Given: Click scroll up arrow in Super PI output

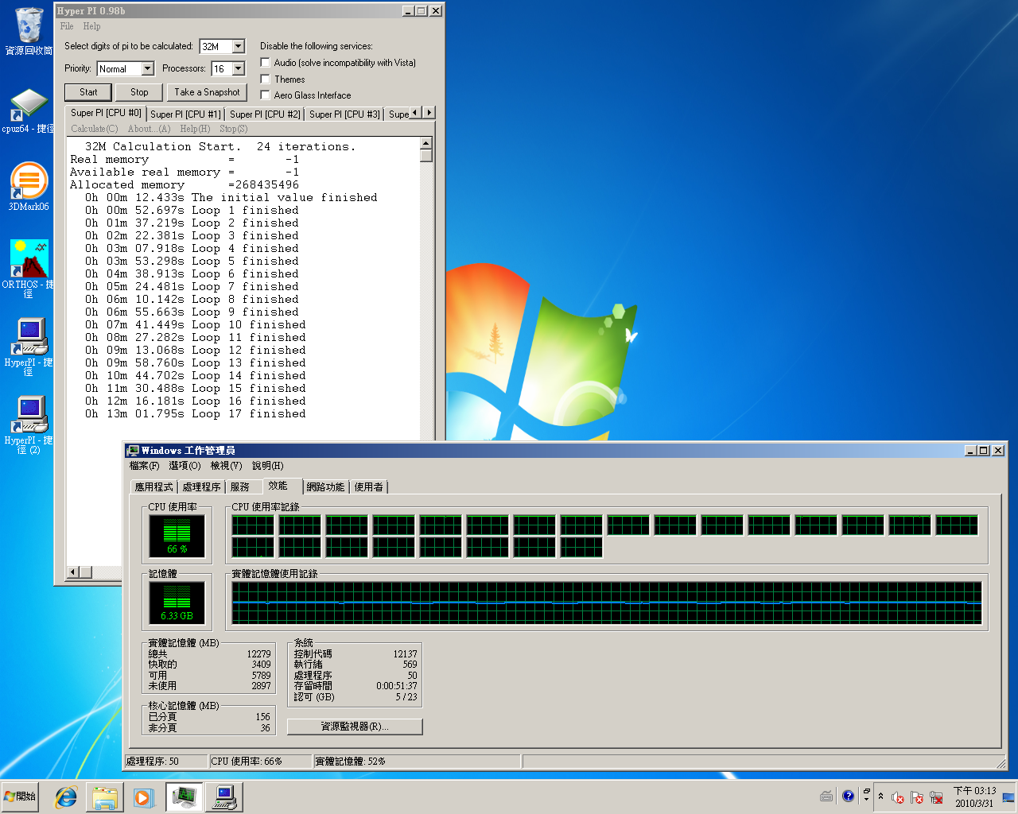Looking at the screenshot, I should (425, 143).
